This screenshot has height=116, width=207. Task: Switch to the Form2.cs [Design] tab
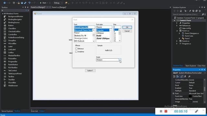[38, 7]
